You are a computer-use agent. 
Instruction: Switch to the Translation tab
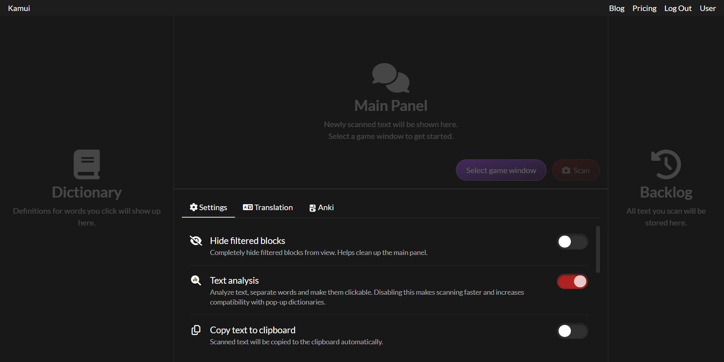click(268, 207)
